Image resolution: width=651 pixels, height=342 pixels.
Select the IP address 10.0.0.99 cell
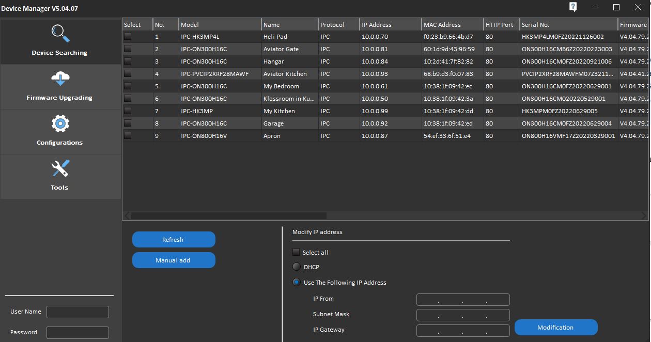(x=391, y=111)
